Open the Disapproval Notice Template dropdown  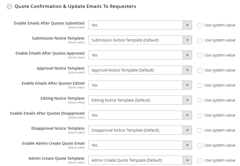pos(140,130)
